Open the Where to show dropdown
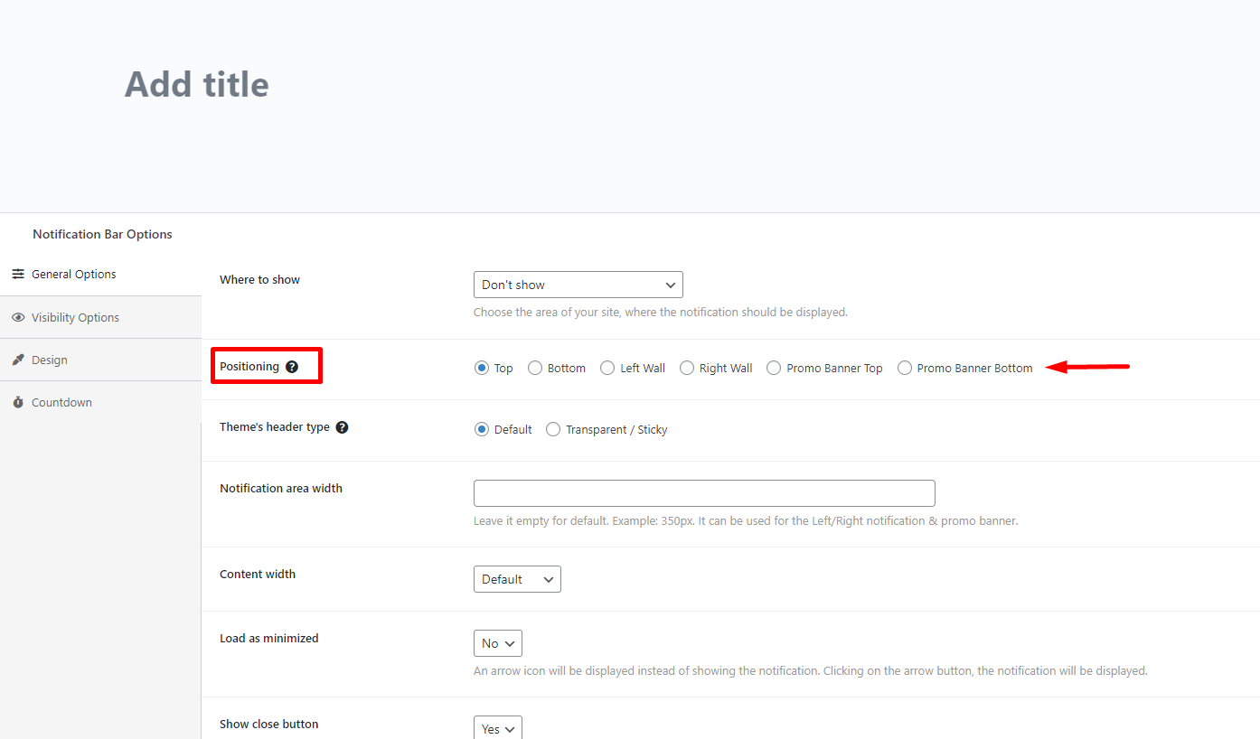Image resolution: width=1260 pixels, height=739 pixels. coord(578,285)
